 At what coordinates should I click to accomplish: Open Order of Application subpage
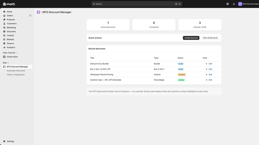16,75
